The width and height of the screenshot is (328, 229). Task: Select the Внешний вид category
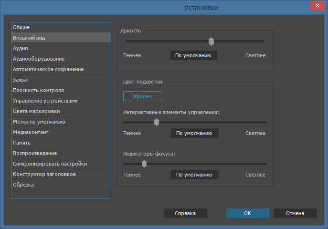tap(61, 38)
